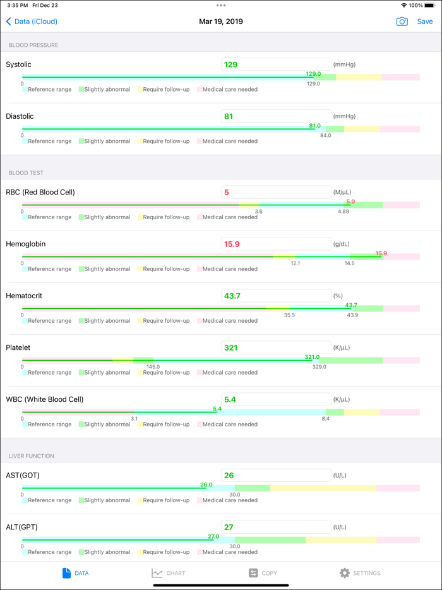
Task: Select the Hematocrit value field showing 43.7
Action: click(x=275, y=296)
